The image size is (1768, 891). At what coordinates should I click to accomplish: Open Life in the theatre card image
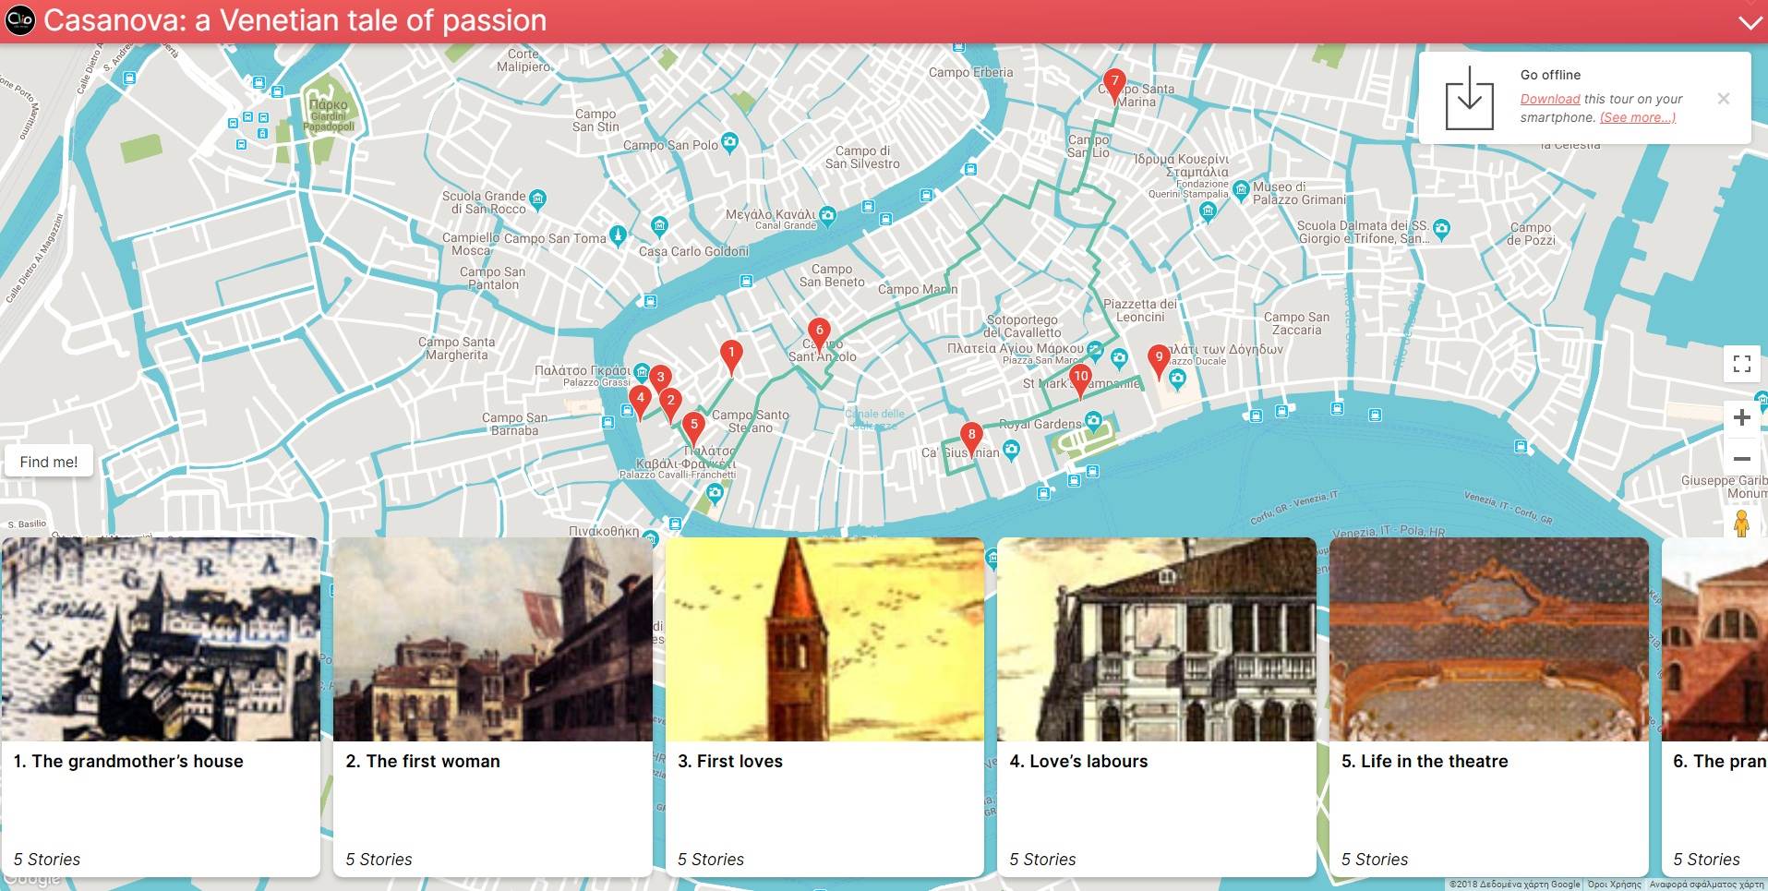pos(1489,639)
